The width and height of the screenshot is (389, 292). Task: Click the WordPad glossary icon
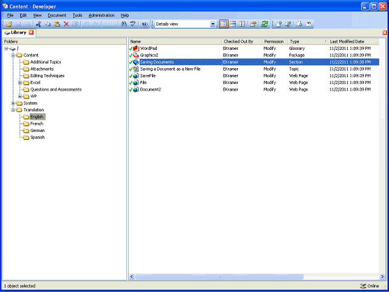(x=136, y=49)
